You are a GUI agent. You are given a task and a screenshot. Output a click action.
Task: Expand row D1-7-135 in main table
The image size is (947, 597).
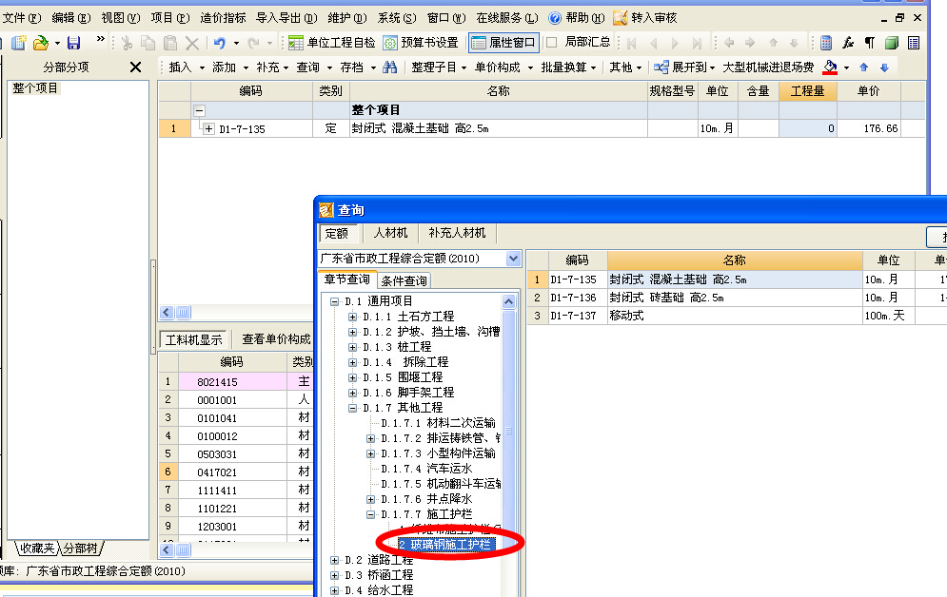tap(209, 128)
